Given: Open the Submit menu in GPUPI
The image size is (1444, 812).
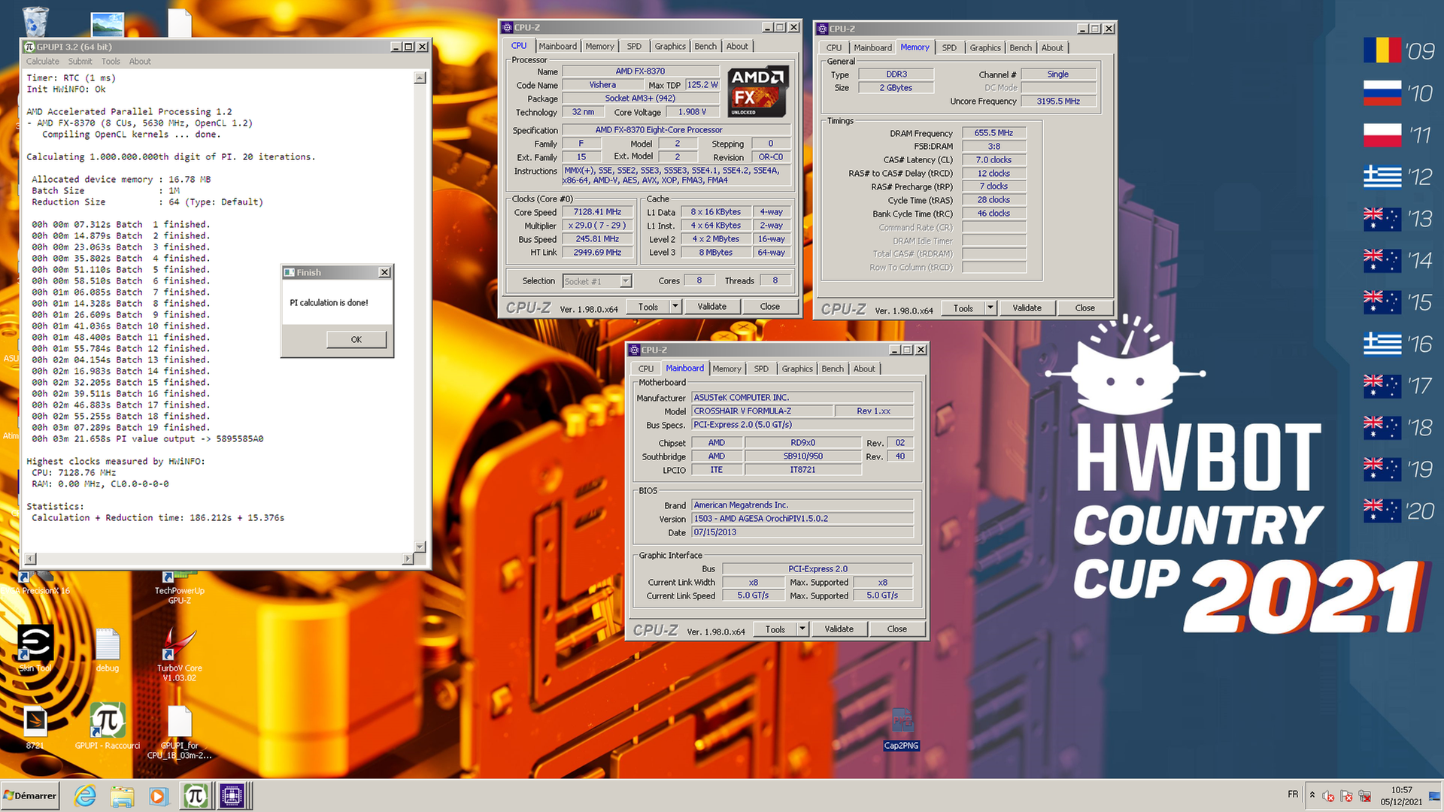Looking at the screenshot, I should coord(80,62).
